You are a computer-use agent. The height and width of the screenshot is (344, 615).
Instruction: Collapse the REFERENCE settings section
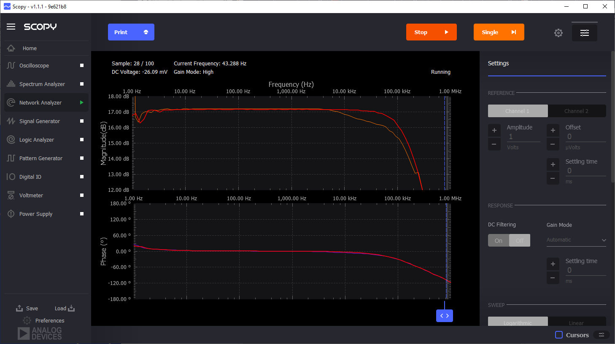(502, 93)
